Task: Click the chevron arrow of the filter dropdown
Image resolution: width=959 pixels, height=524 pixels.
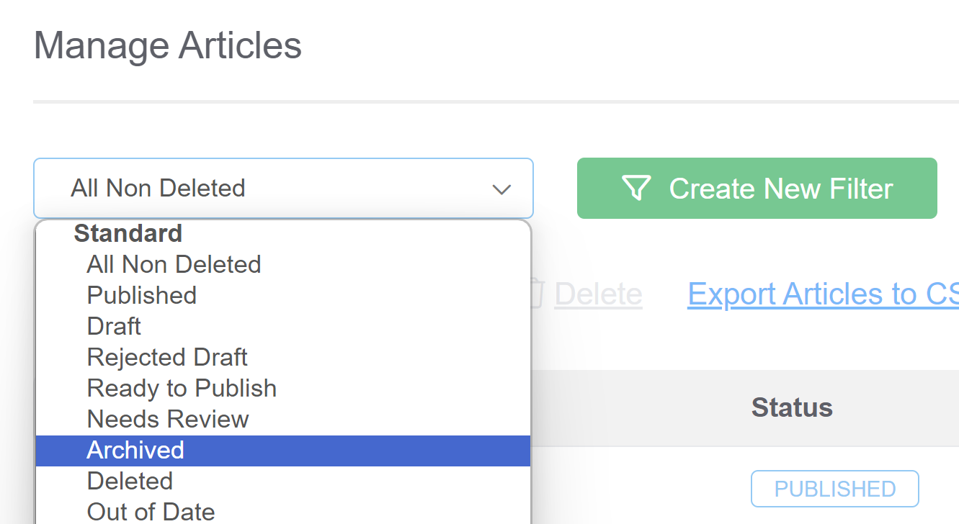Action: coord(501,189)
